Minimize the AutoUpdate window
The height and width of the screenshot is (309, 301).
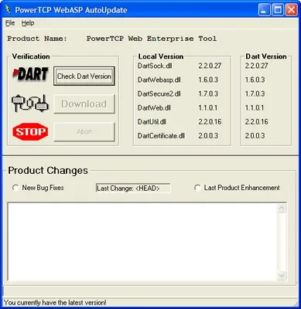click(265, 10)
